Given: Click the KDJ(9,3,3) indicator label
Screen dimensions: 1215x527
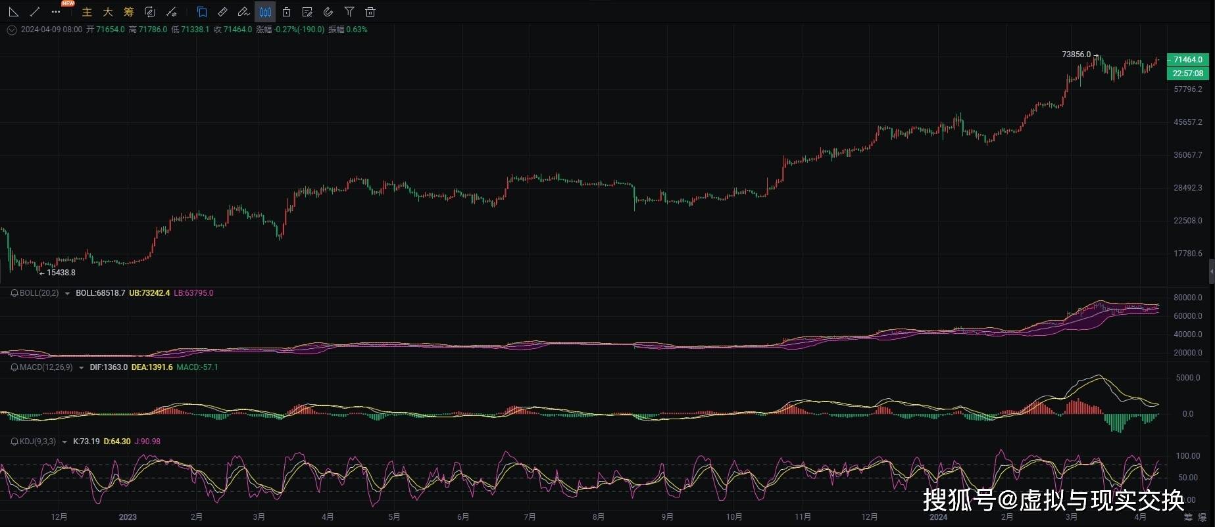Looking at the screenshot, I should pos(37,442).
